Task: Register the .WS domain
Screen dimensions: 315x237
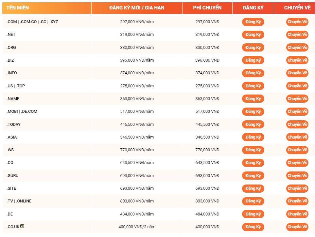Action: pos(253,150)
